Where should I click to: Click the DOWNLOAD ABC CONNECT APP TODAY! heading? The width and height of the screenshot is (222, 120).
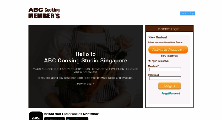[72, 114]
